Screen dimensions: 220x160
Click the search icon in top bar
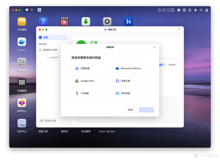pyautogui.click(x=201, y=10)
